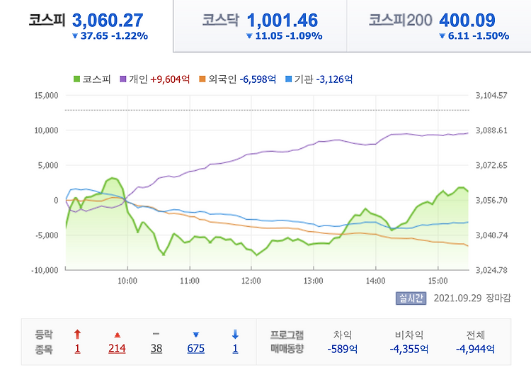Click the blue lower-limit arrow icon
Viewport: 531px width, 385px height.
pyautogui.click(x=235, y=335)
